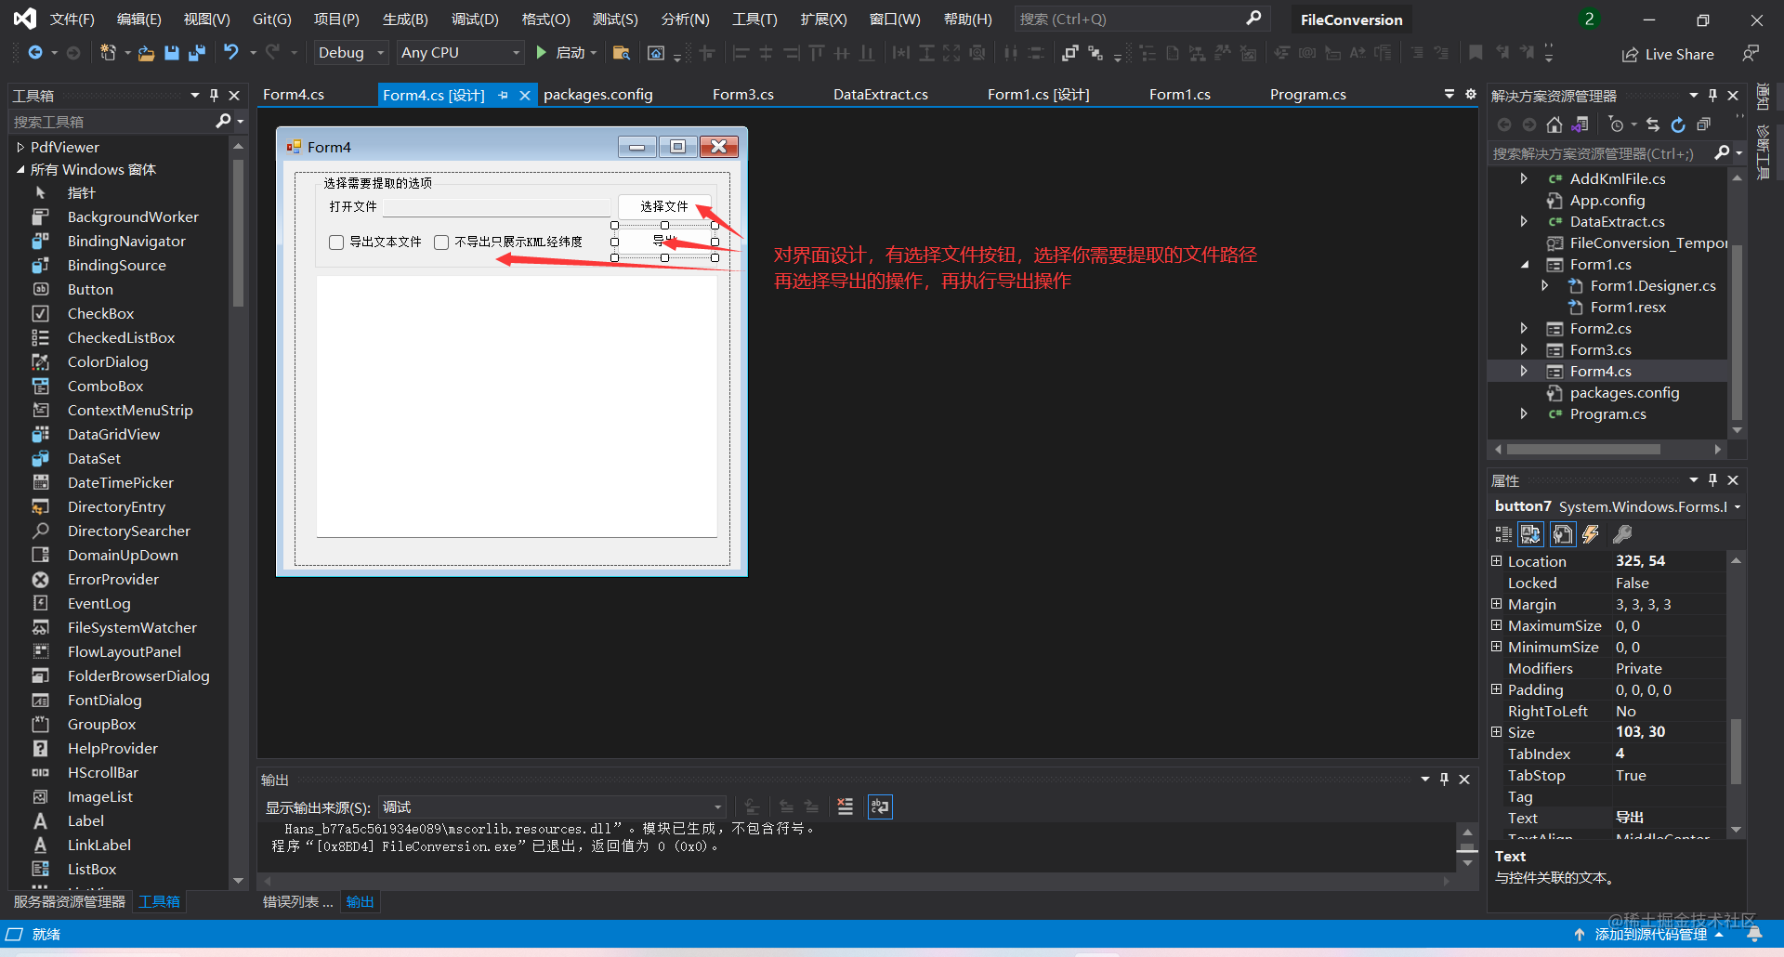
Task: Click the bookmark toggle icon
Action: coord(1476,53)
